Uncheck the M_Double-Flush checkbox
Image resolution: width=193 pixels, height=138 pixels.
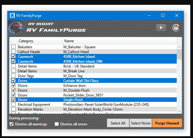[14, 90]
